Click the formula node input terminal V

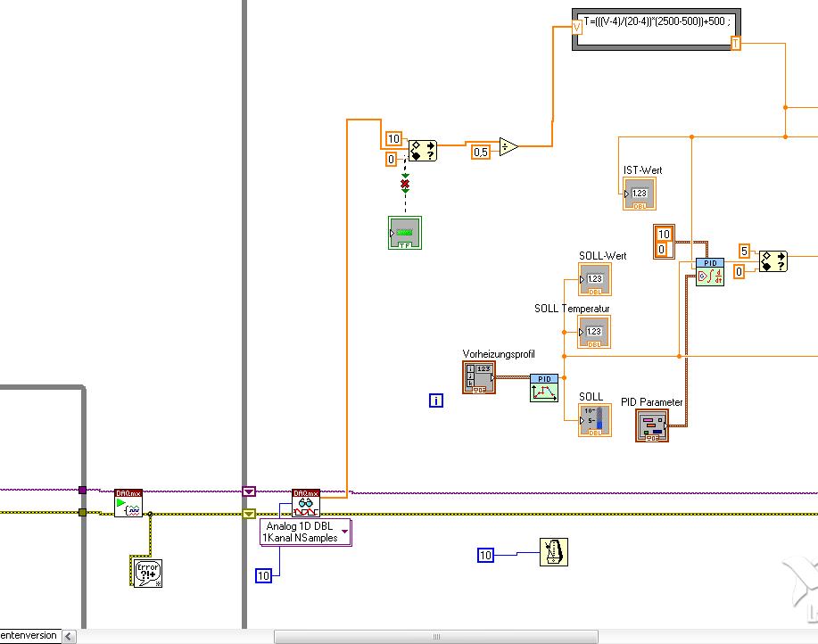click(x=576, y=27)
